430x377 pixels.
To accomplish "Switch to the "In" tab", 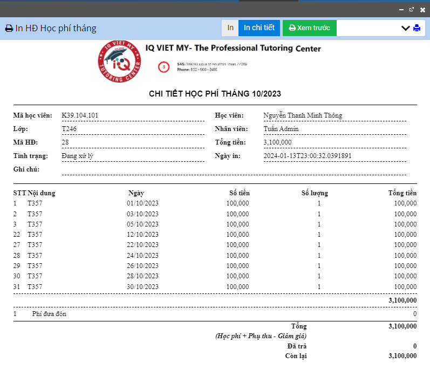I will pos(230,28).
